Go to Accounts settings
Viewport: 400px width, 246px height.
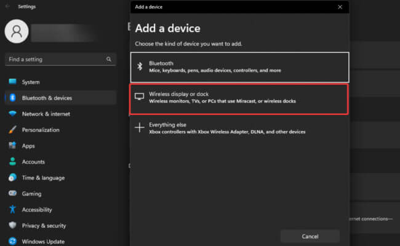[x=61, y=162]
